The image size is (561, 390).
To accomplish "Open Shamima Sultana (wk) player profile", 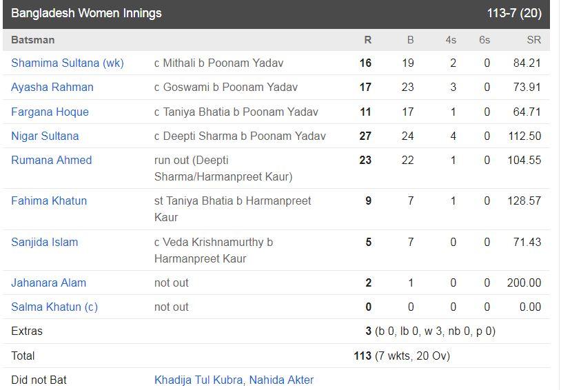I will point(68,63).
